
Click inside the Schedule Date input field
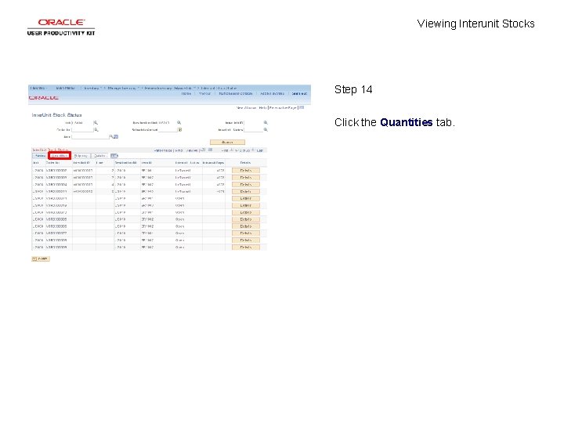[x=168, y=130]
